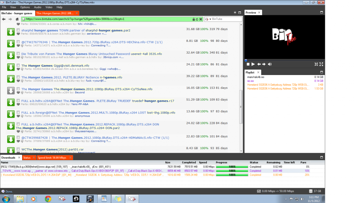The height and width of the screenshot is (203, 354).
Task: Tick the checkbox for The Hunger Games Giggi entry
Action: click(18, 65)
